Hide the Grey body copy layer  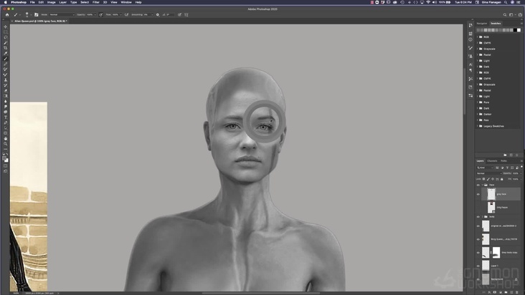coord(478,253)
